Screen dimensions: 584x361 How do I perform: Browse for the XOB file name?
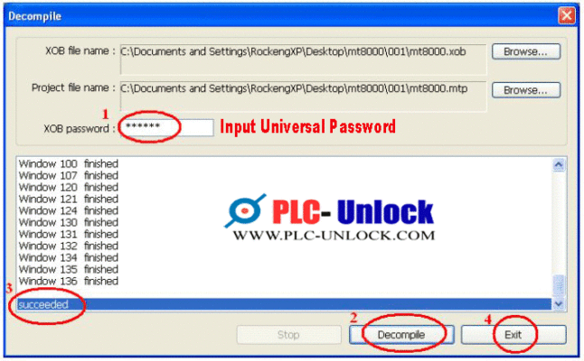pyautogui.click(x=526, y=51)
